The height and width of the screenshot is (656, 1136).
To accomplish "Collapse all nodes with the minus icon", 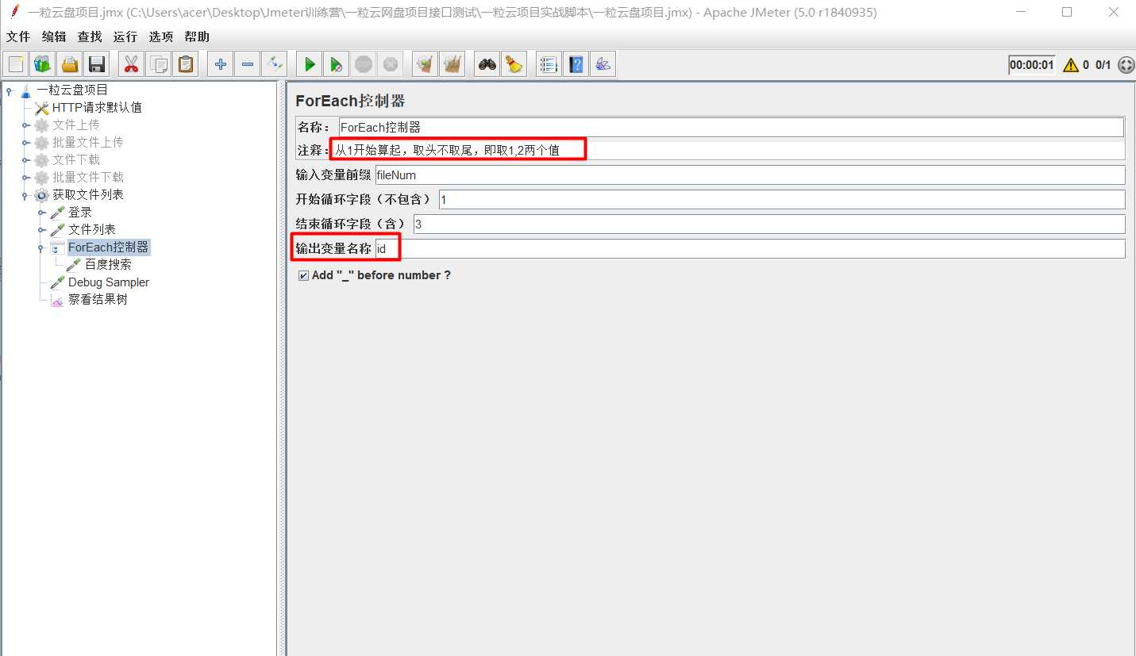I will 248,64.
